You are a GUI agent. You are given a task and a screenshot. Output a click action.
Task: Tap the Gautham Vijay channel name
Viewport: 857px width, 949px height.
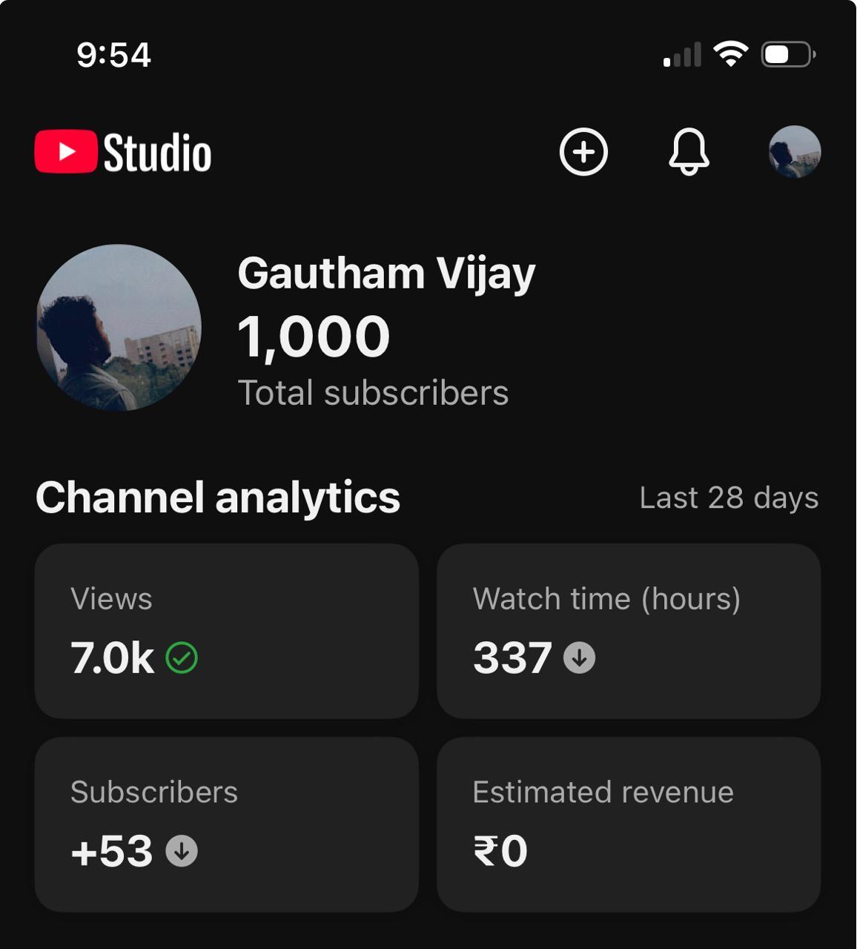click(386, 274)
